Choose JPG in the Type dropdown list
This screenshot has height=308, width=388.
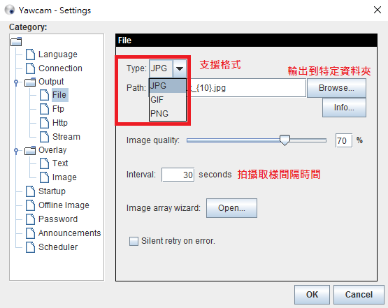(168, 86)
